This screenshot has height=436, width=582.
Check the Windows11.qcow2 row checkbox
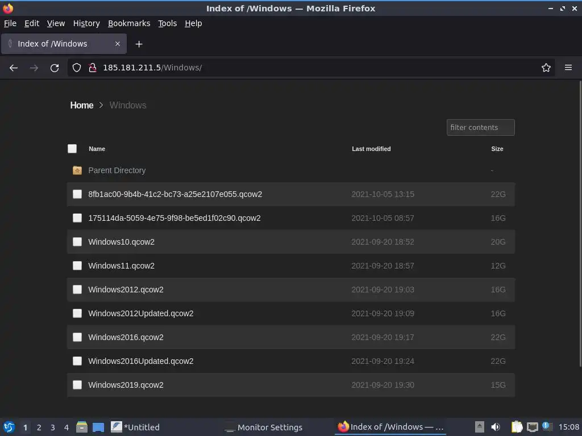77,266
